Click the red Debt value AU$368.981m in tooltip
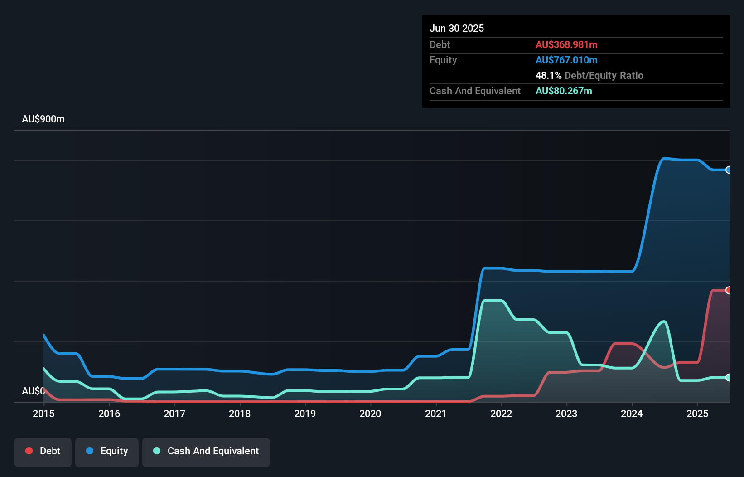The height and width of the screenshot is (477, 744). pyautogui.click(x=566, y=44)
